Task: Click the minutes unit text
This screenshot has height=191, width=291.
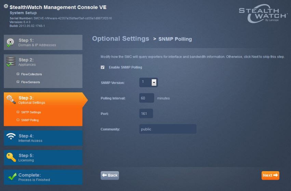Action: 163,98
